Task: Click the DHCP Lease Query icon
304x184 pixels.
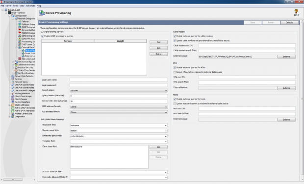Action: (20, 44)
